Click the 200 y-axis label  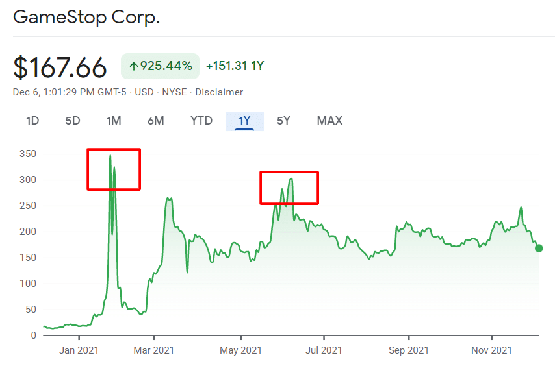[x=28, y=232]
